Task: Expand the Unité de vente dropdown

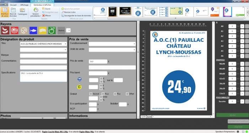Action: click(134, 50)
